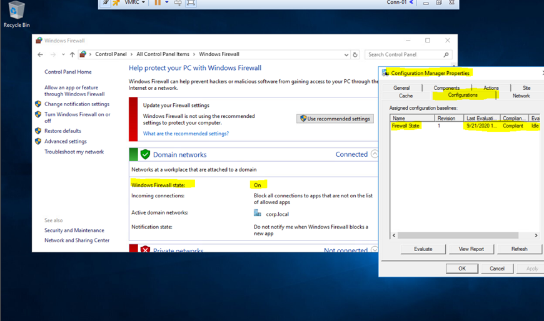
Task: Click shield icon beside Advanced settings
Action: tap(38, 141)
